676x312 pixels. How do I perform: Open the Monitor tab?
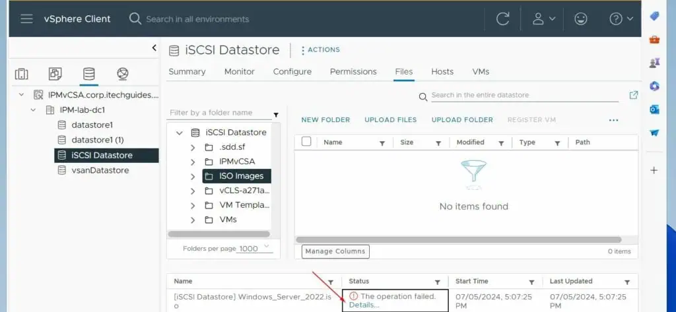[239, 71]
